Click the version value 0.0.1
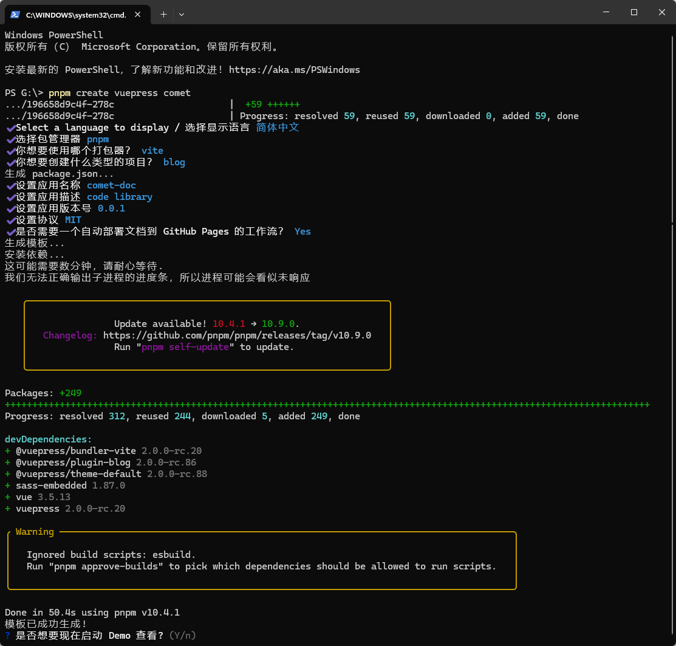Viewport: 676px width, 646px height. coord(111,208)
